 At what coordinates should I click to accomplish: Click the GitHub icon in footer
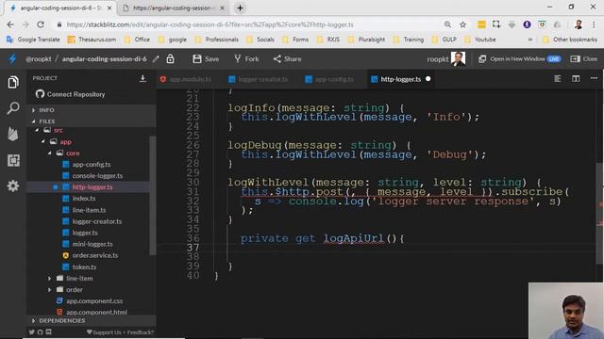click(40, 332)
